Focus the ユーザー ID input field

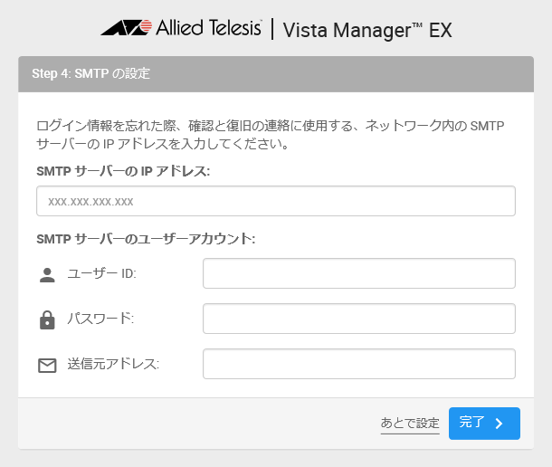358,273
